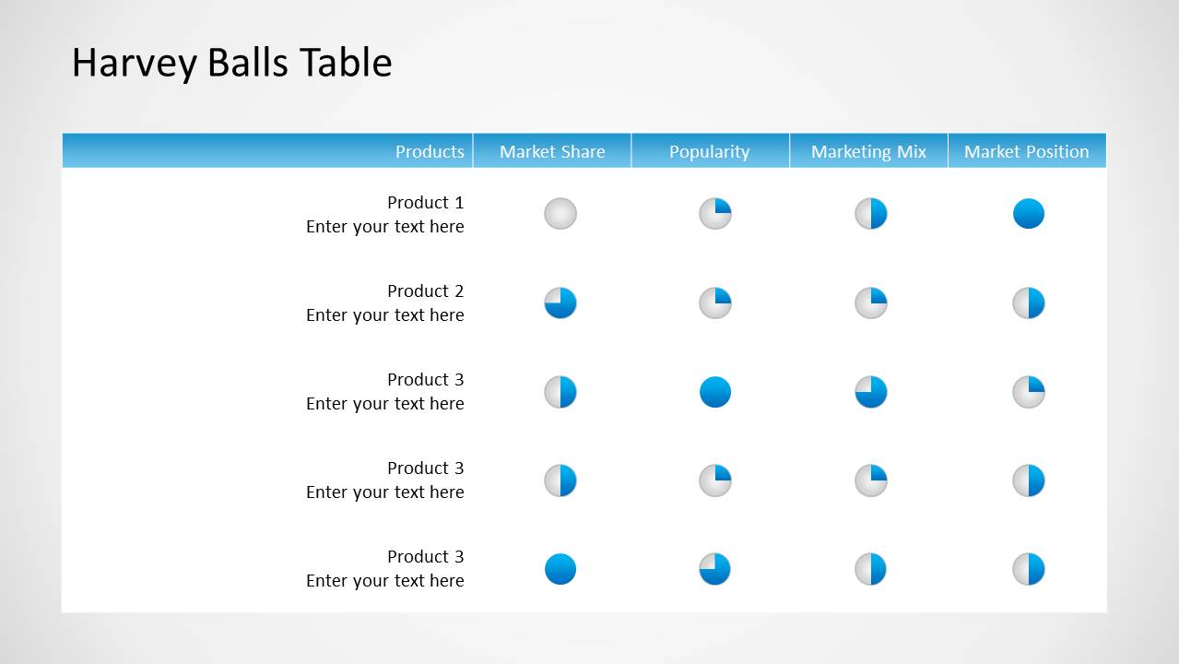This screenshot has width=1179, height=664.
Task: Select the Marketing Mix column header
Action: 868,152
